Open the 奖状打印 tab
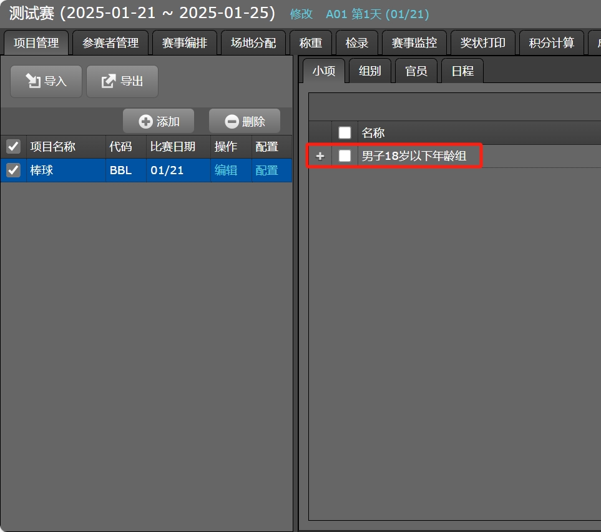 click(x=482, y=43)
